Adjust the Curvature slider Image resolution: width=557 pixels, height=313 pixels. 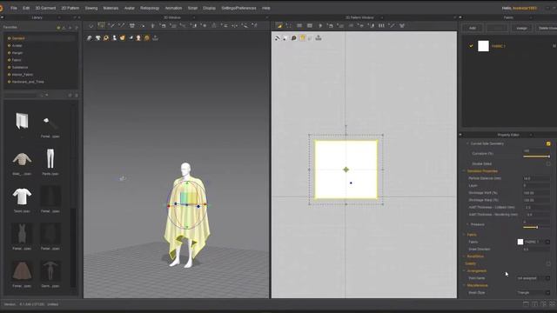point(536,156)
